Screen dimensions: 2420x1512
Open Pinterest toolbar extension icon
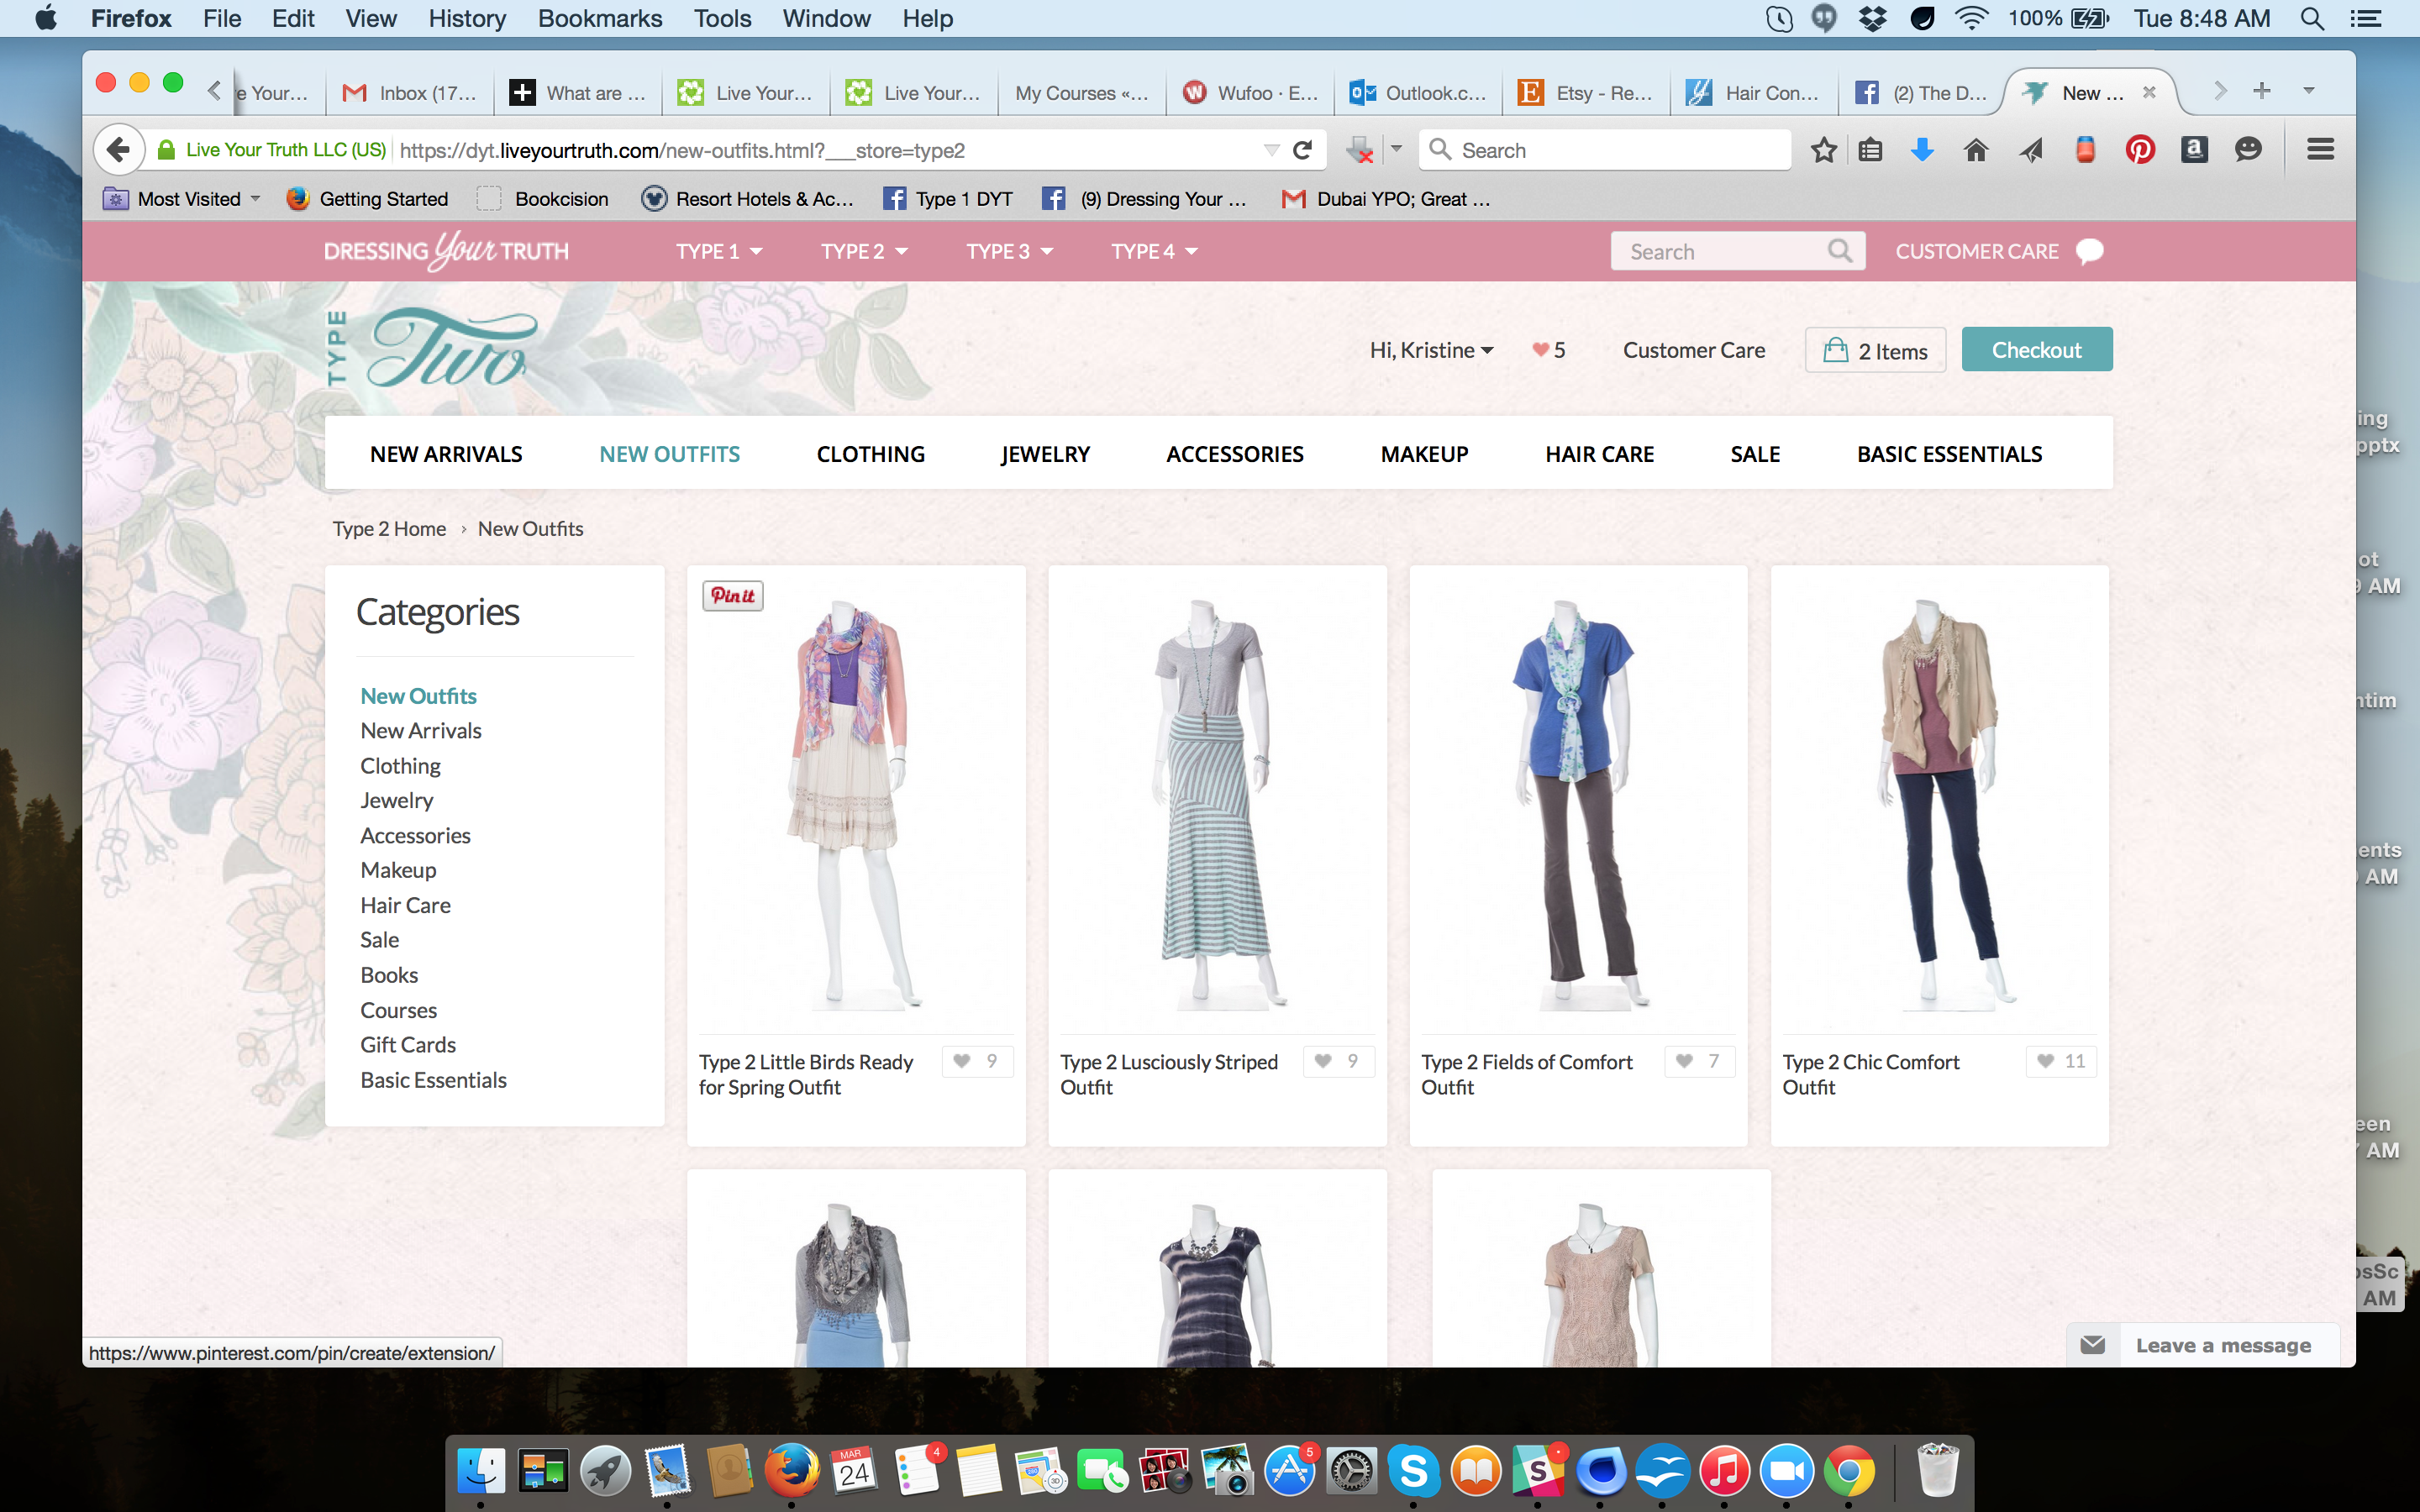(x=2139, y=150)
